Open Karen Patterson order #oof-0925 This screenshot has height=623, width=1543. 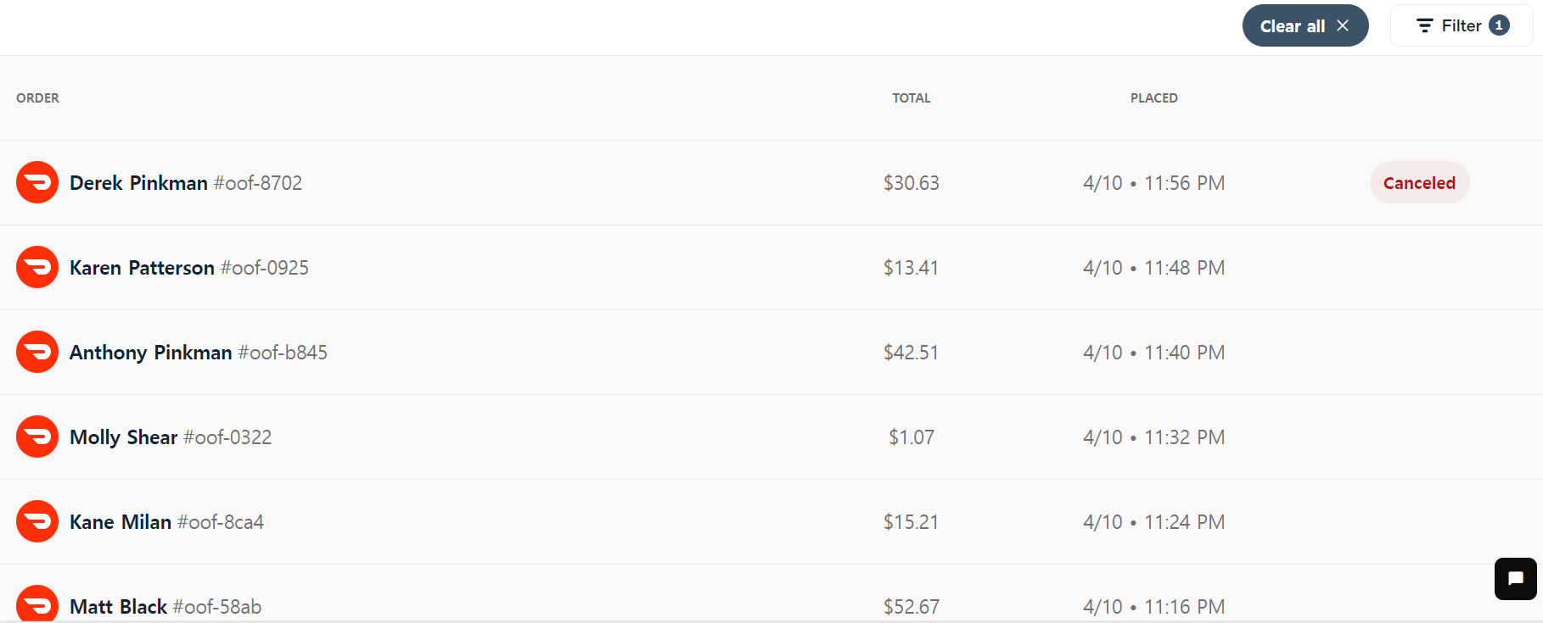pyautogui.click(x=771, y=267)
